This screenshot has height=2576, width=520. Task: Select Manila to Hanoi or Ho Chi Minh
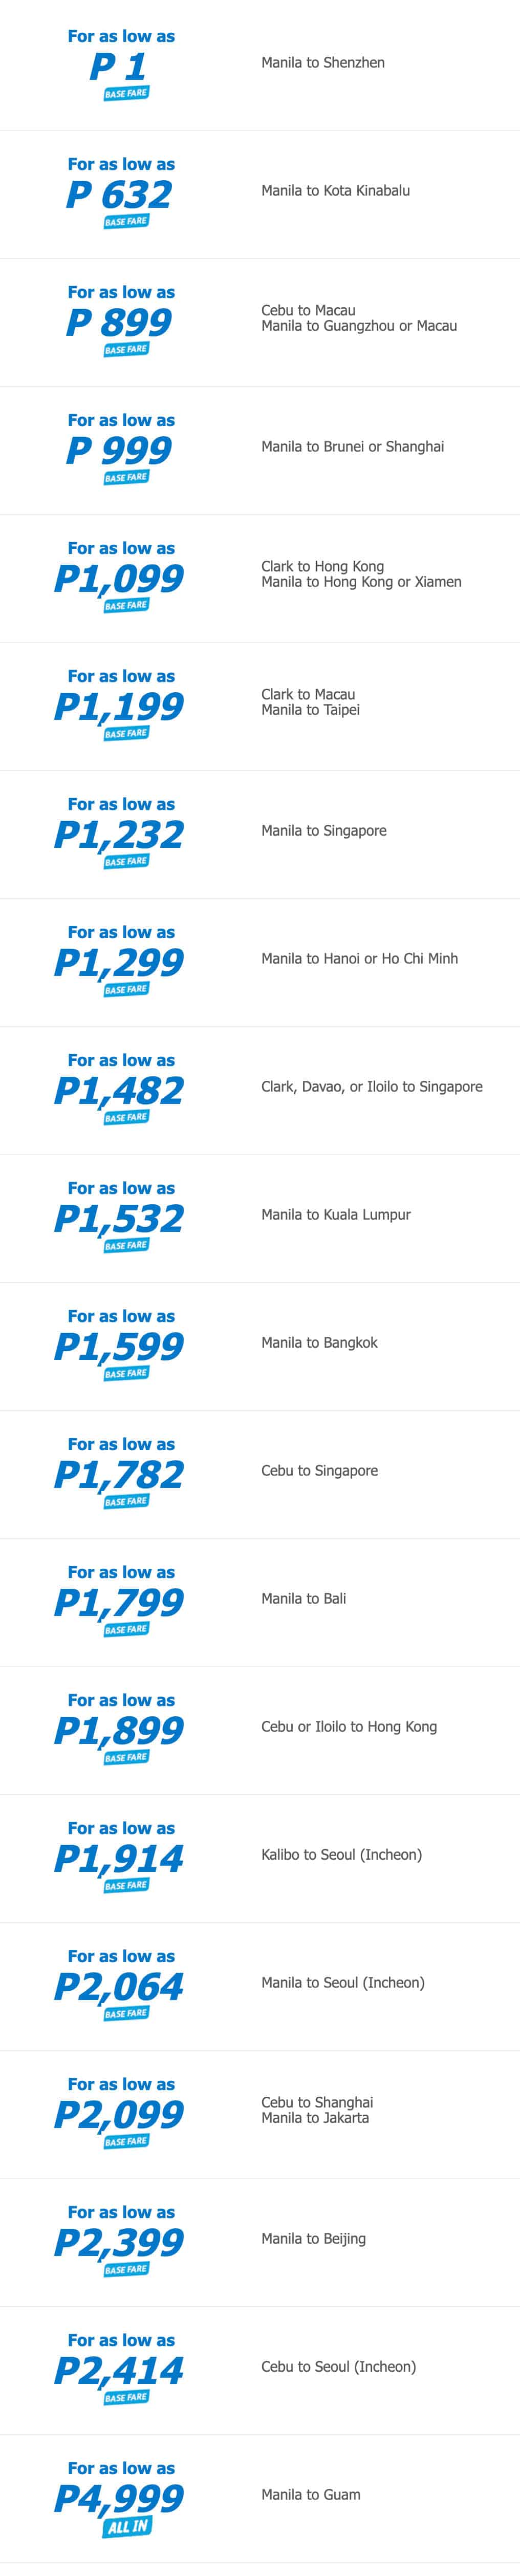(x=359, y=959)
